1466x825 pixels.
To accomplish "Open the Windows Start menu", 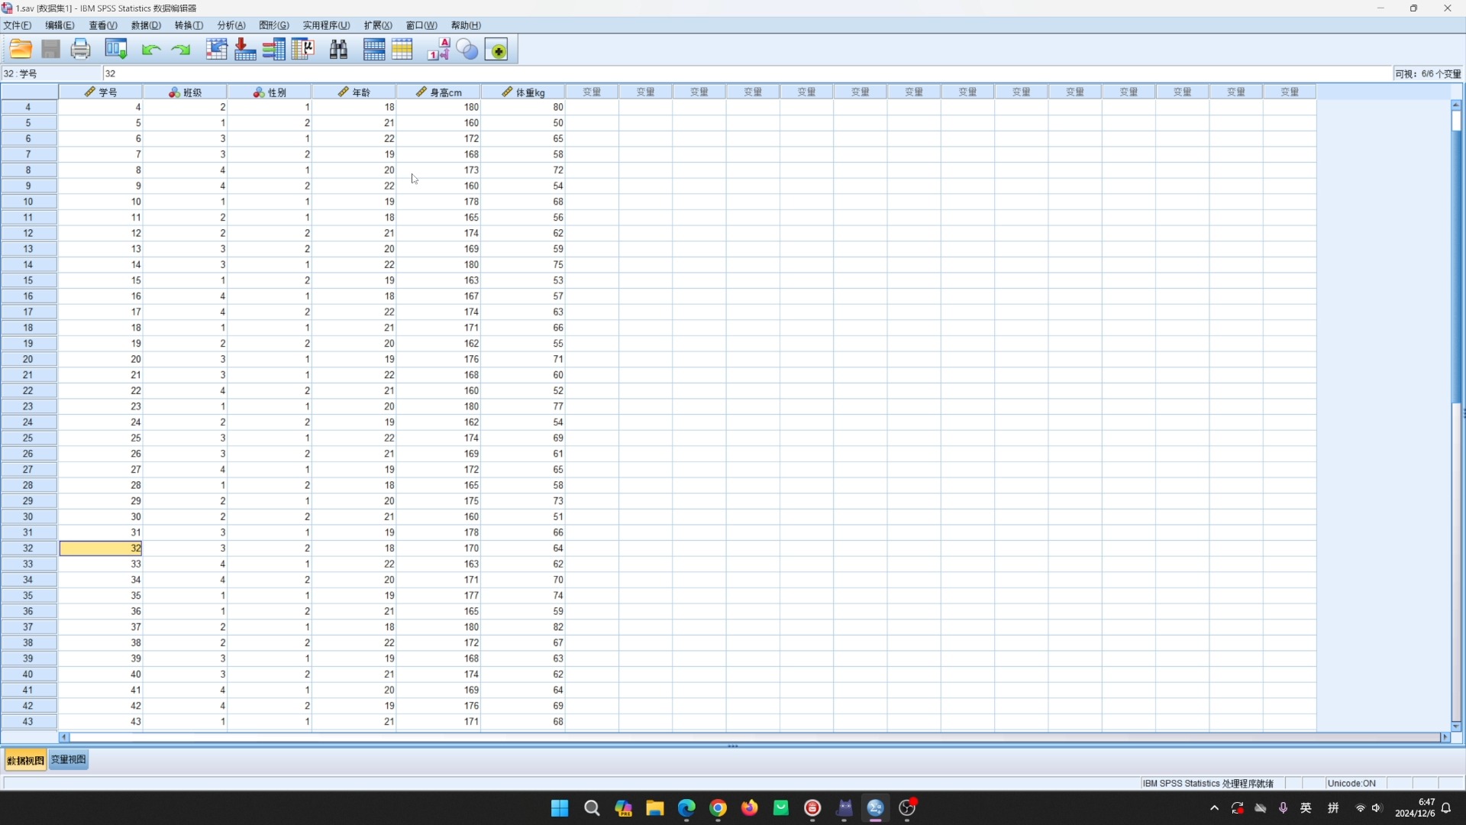I will 560,808.
